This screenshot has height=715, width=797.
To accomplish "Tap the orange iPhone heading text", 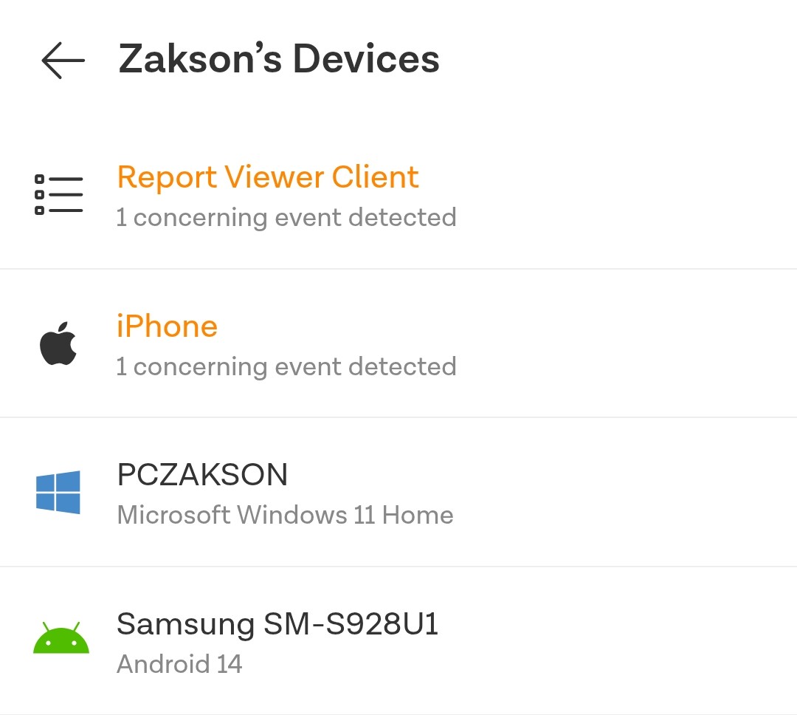I will [x=168, y=326].
